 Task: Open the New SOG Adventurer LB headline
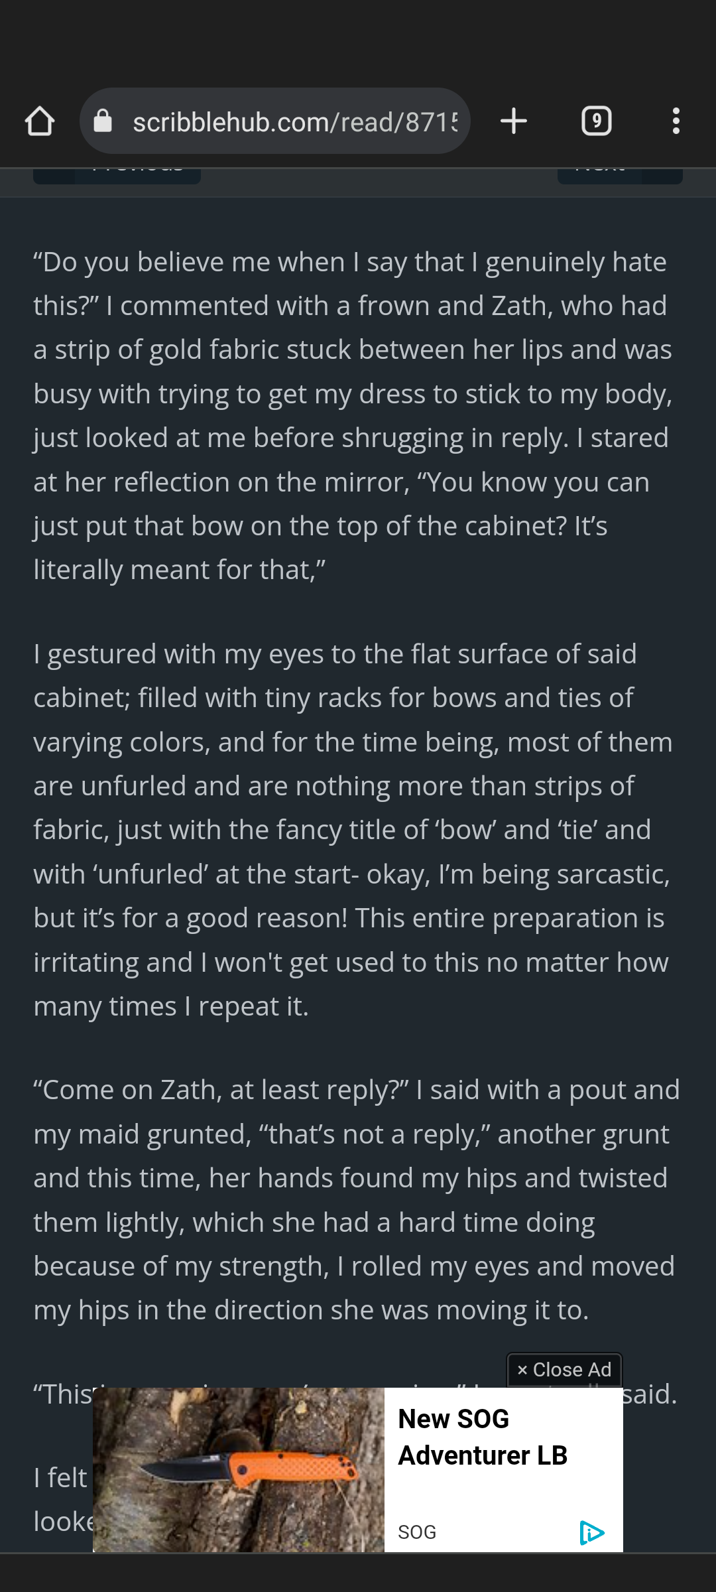pos(483,1437)
